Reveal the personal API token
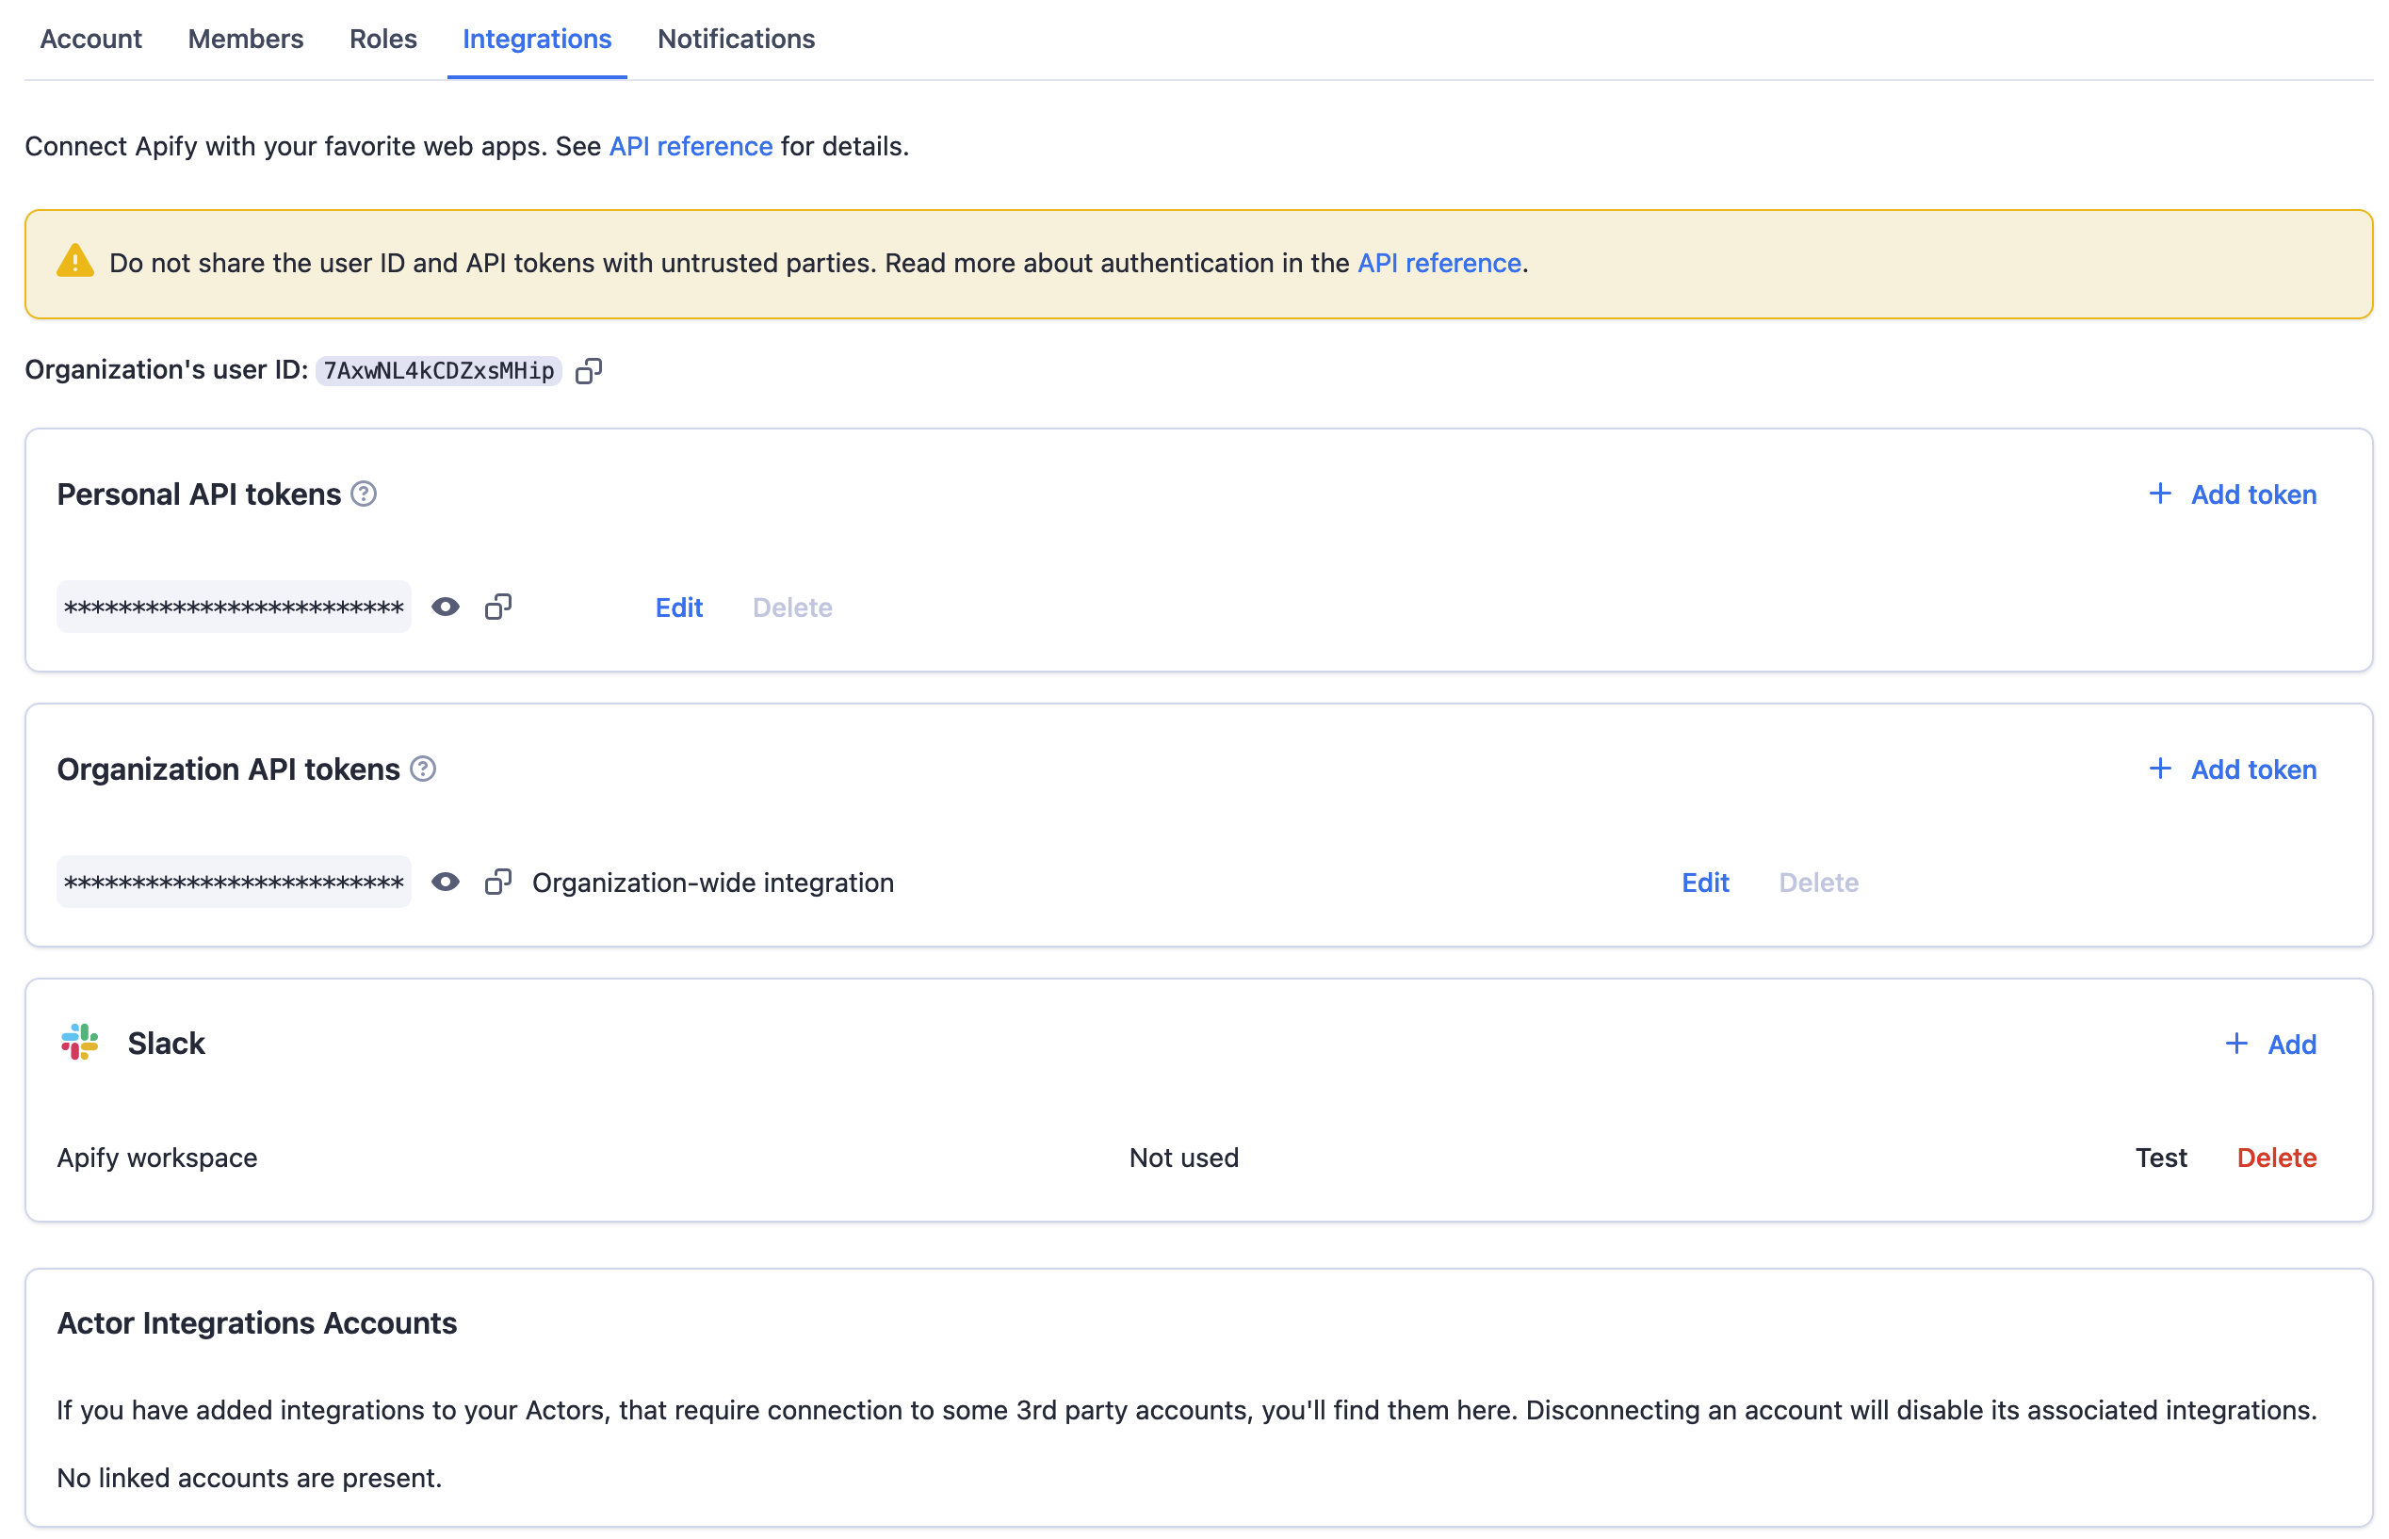 point(445,607)
